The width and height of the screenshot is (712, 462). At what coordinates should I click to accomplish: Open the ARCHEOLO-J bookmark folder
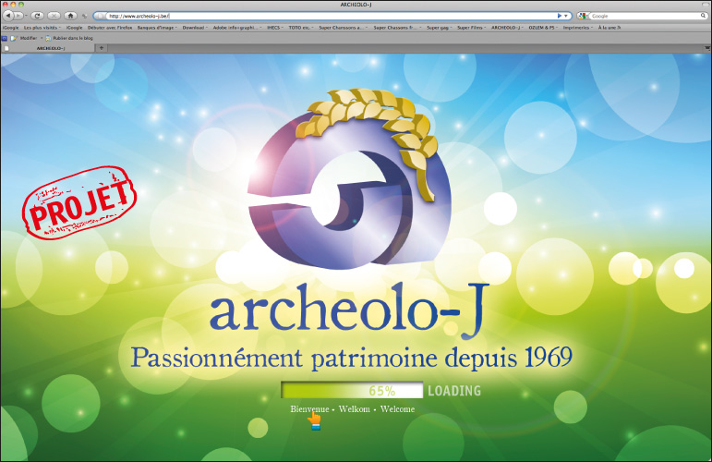tap(507, 28)
